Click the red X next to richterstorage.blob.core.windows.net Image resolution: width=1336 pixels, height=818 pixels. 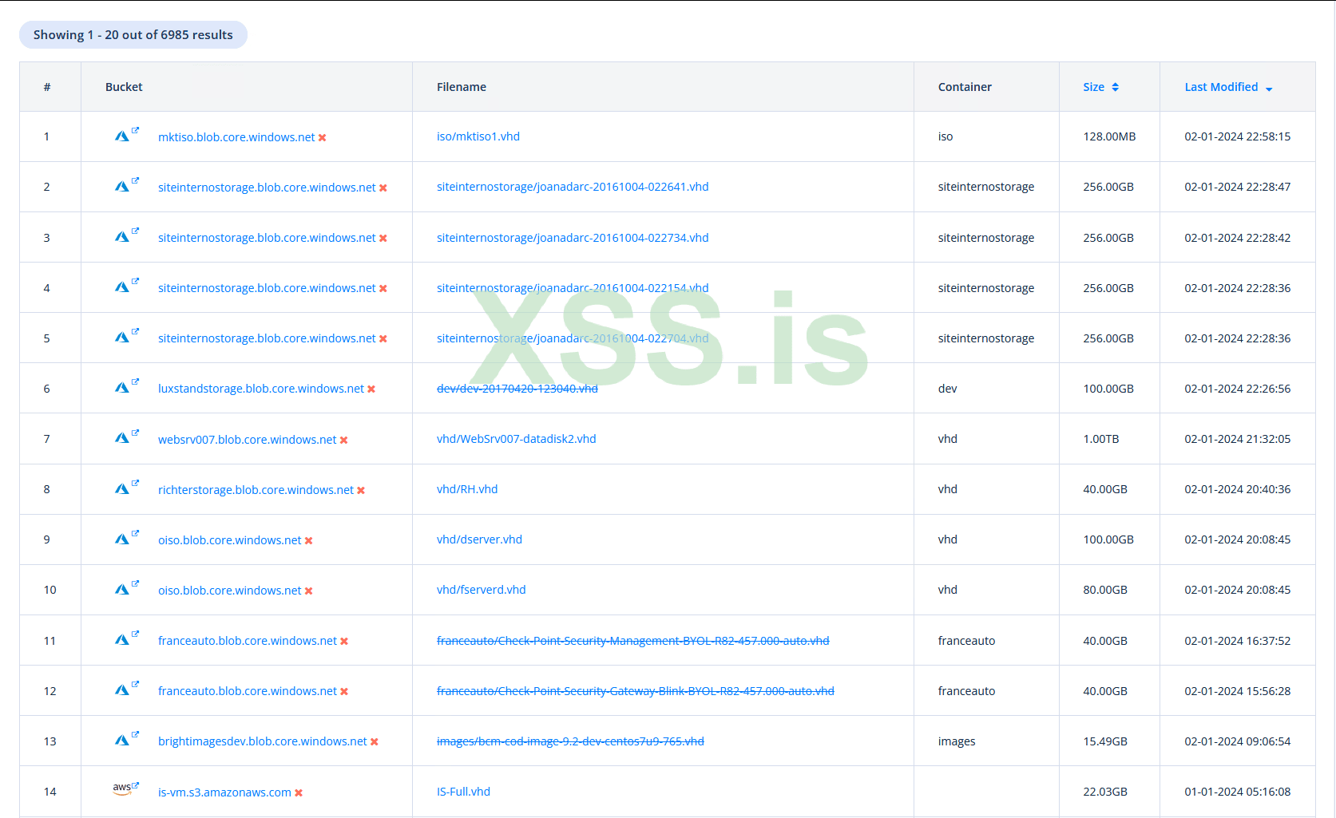(361, 491)
